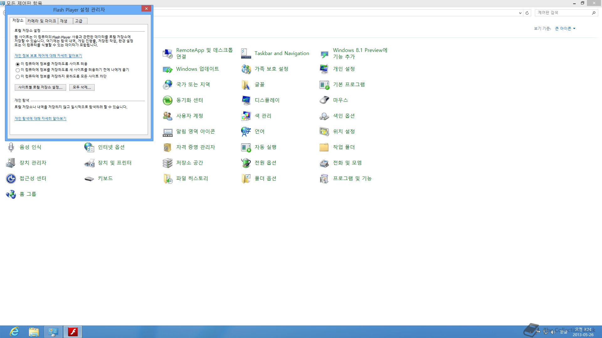Expand the address bar history dropdown arrow
This screenshot has height=338, width=602.
(520, 13)
